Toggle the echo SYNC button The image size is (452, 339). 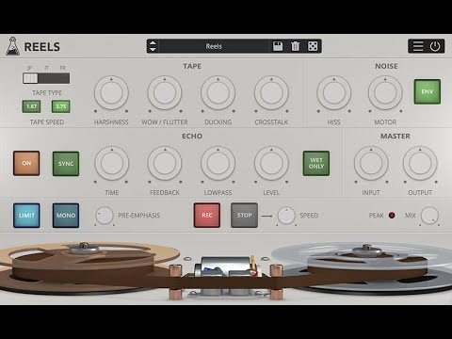point(66,164)
